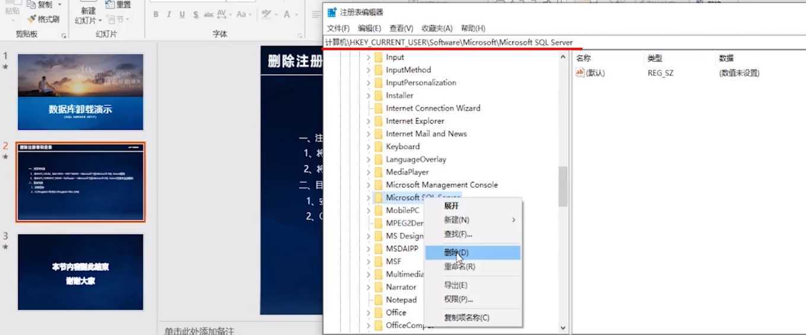Apply text Shadow in PowerPoint ribbon

[195, 14]
